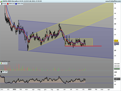Viewport: 121px width, 91px height.
Task: Click the 20 price axis label
Action: point(115,51)
